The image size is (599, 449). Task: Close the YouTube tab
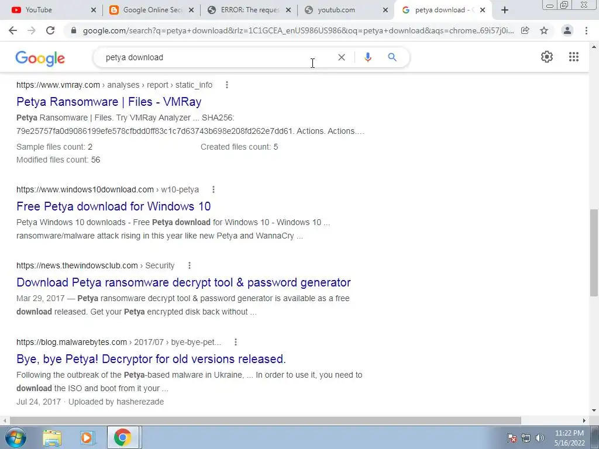pos(94,11)
